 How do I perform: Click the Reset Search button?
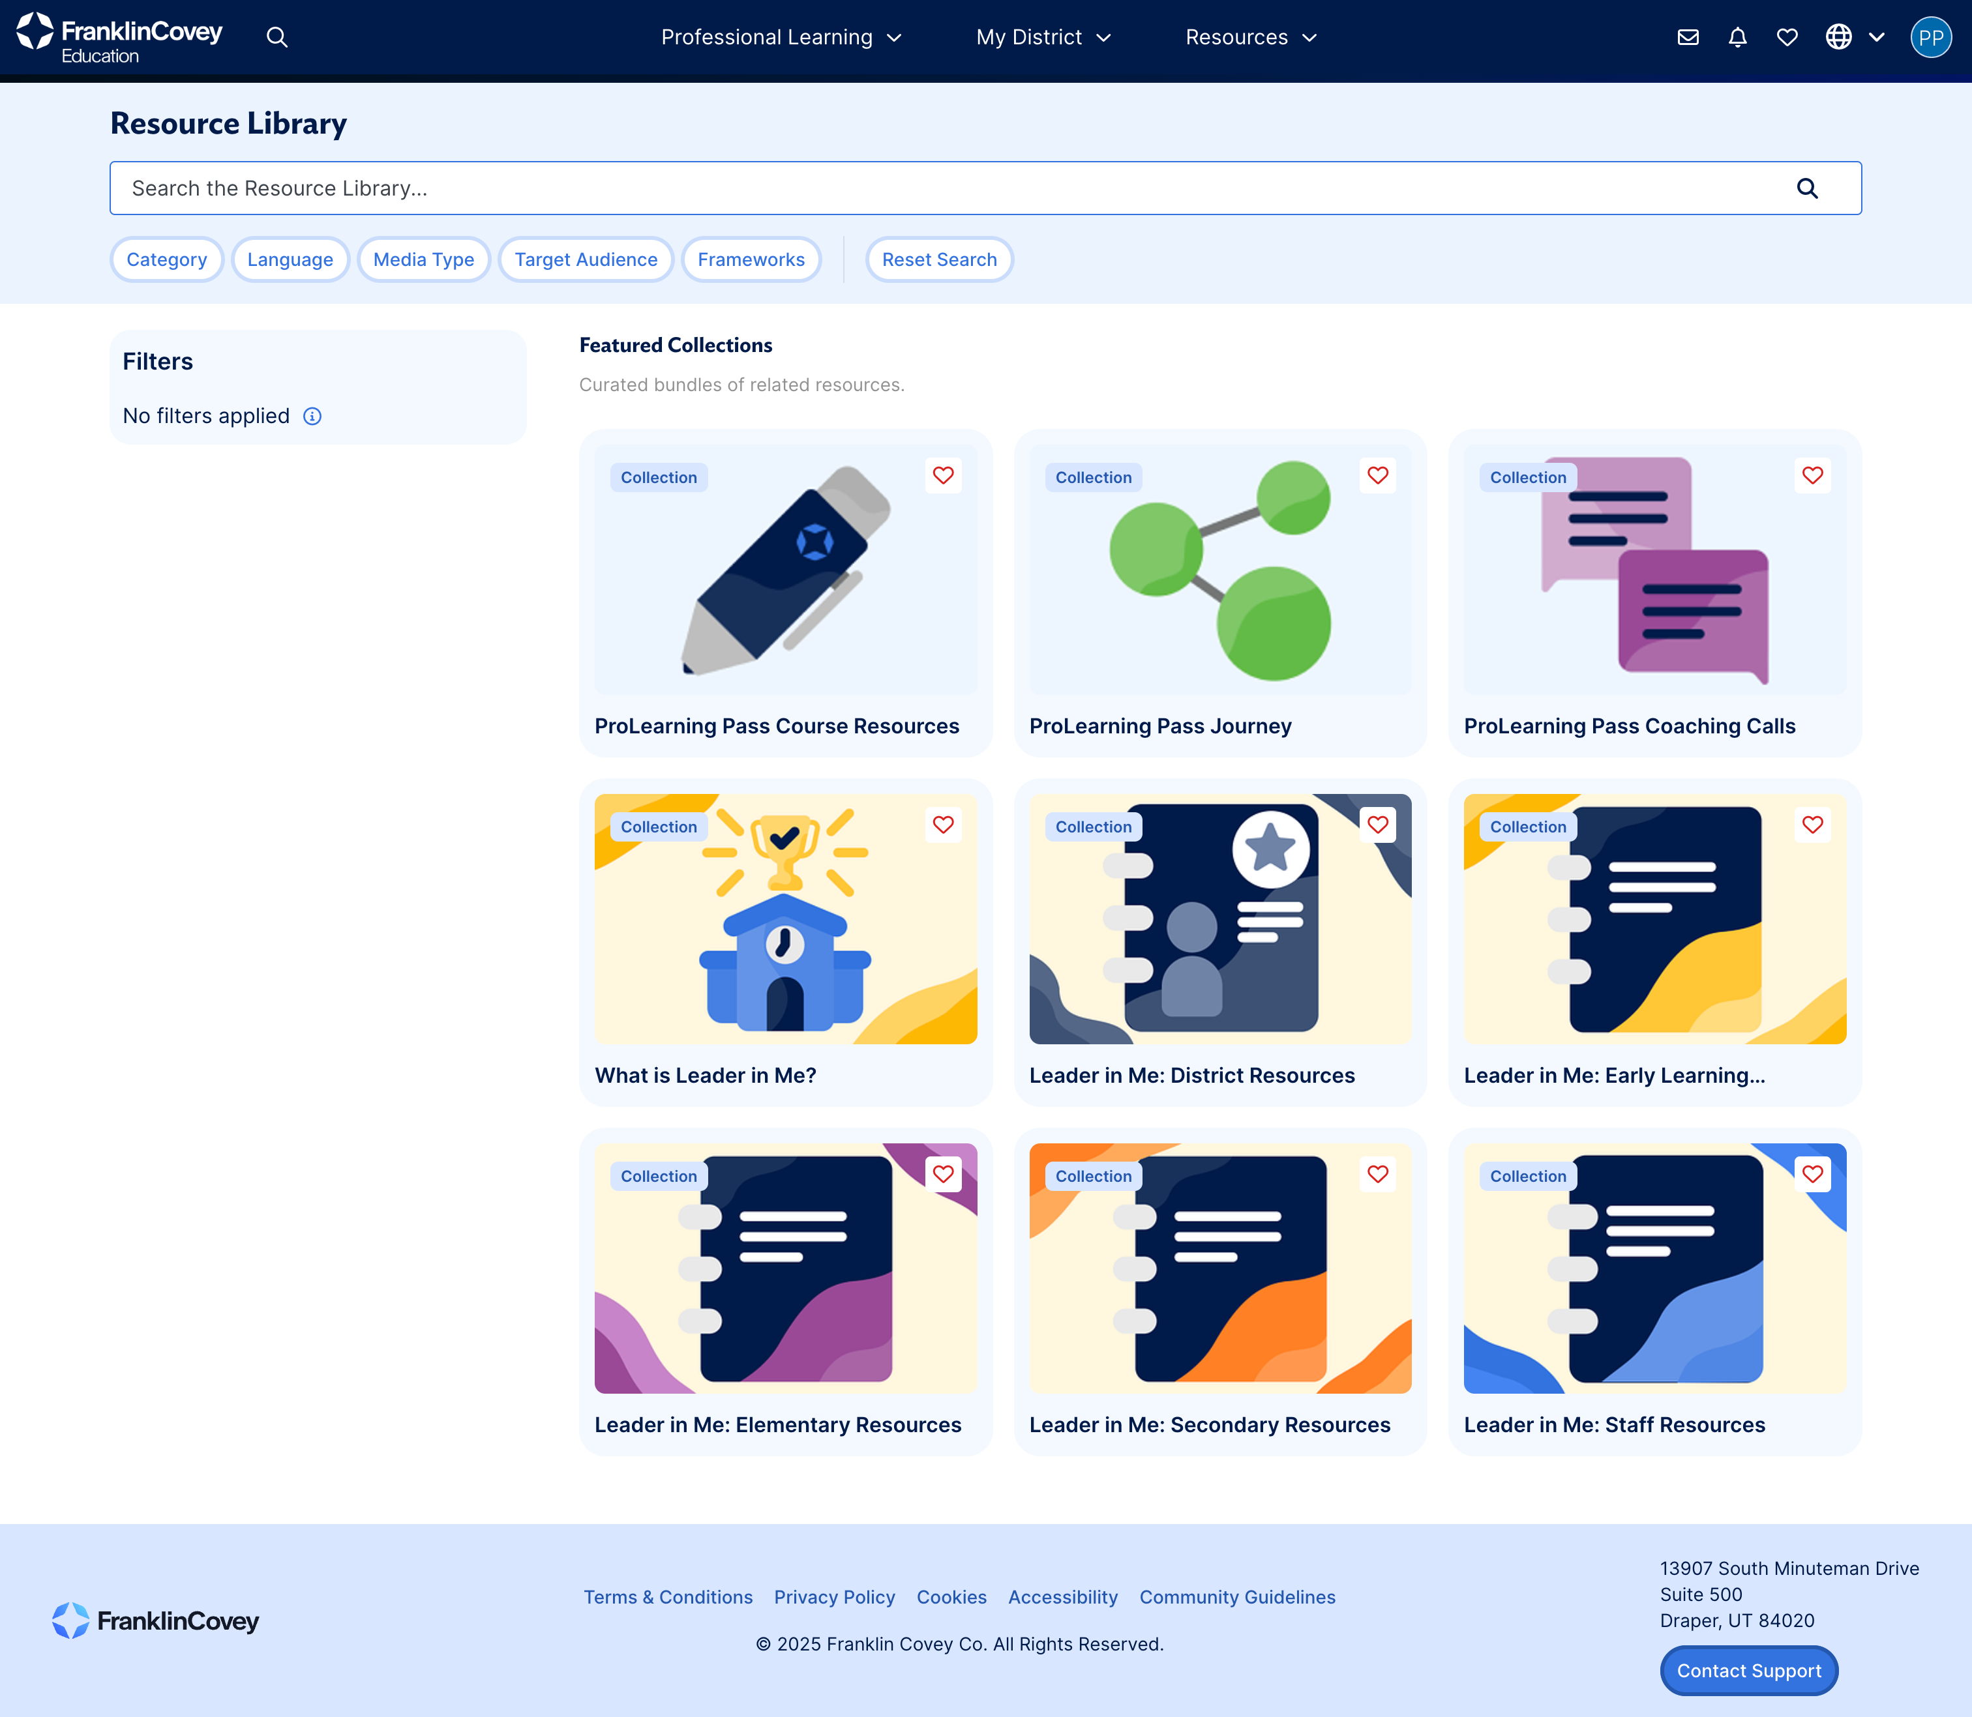point(938,259)
